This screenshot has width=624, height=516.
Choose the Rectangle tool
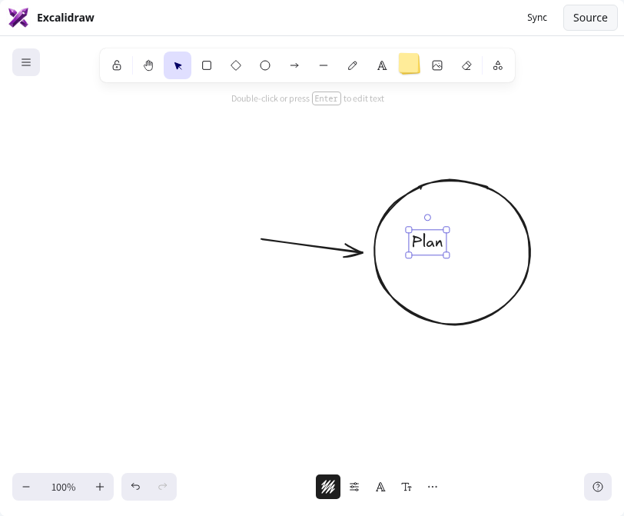(x=207, y=65)
